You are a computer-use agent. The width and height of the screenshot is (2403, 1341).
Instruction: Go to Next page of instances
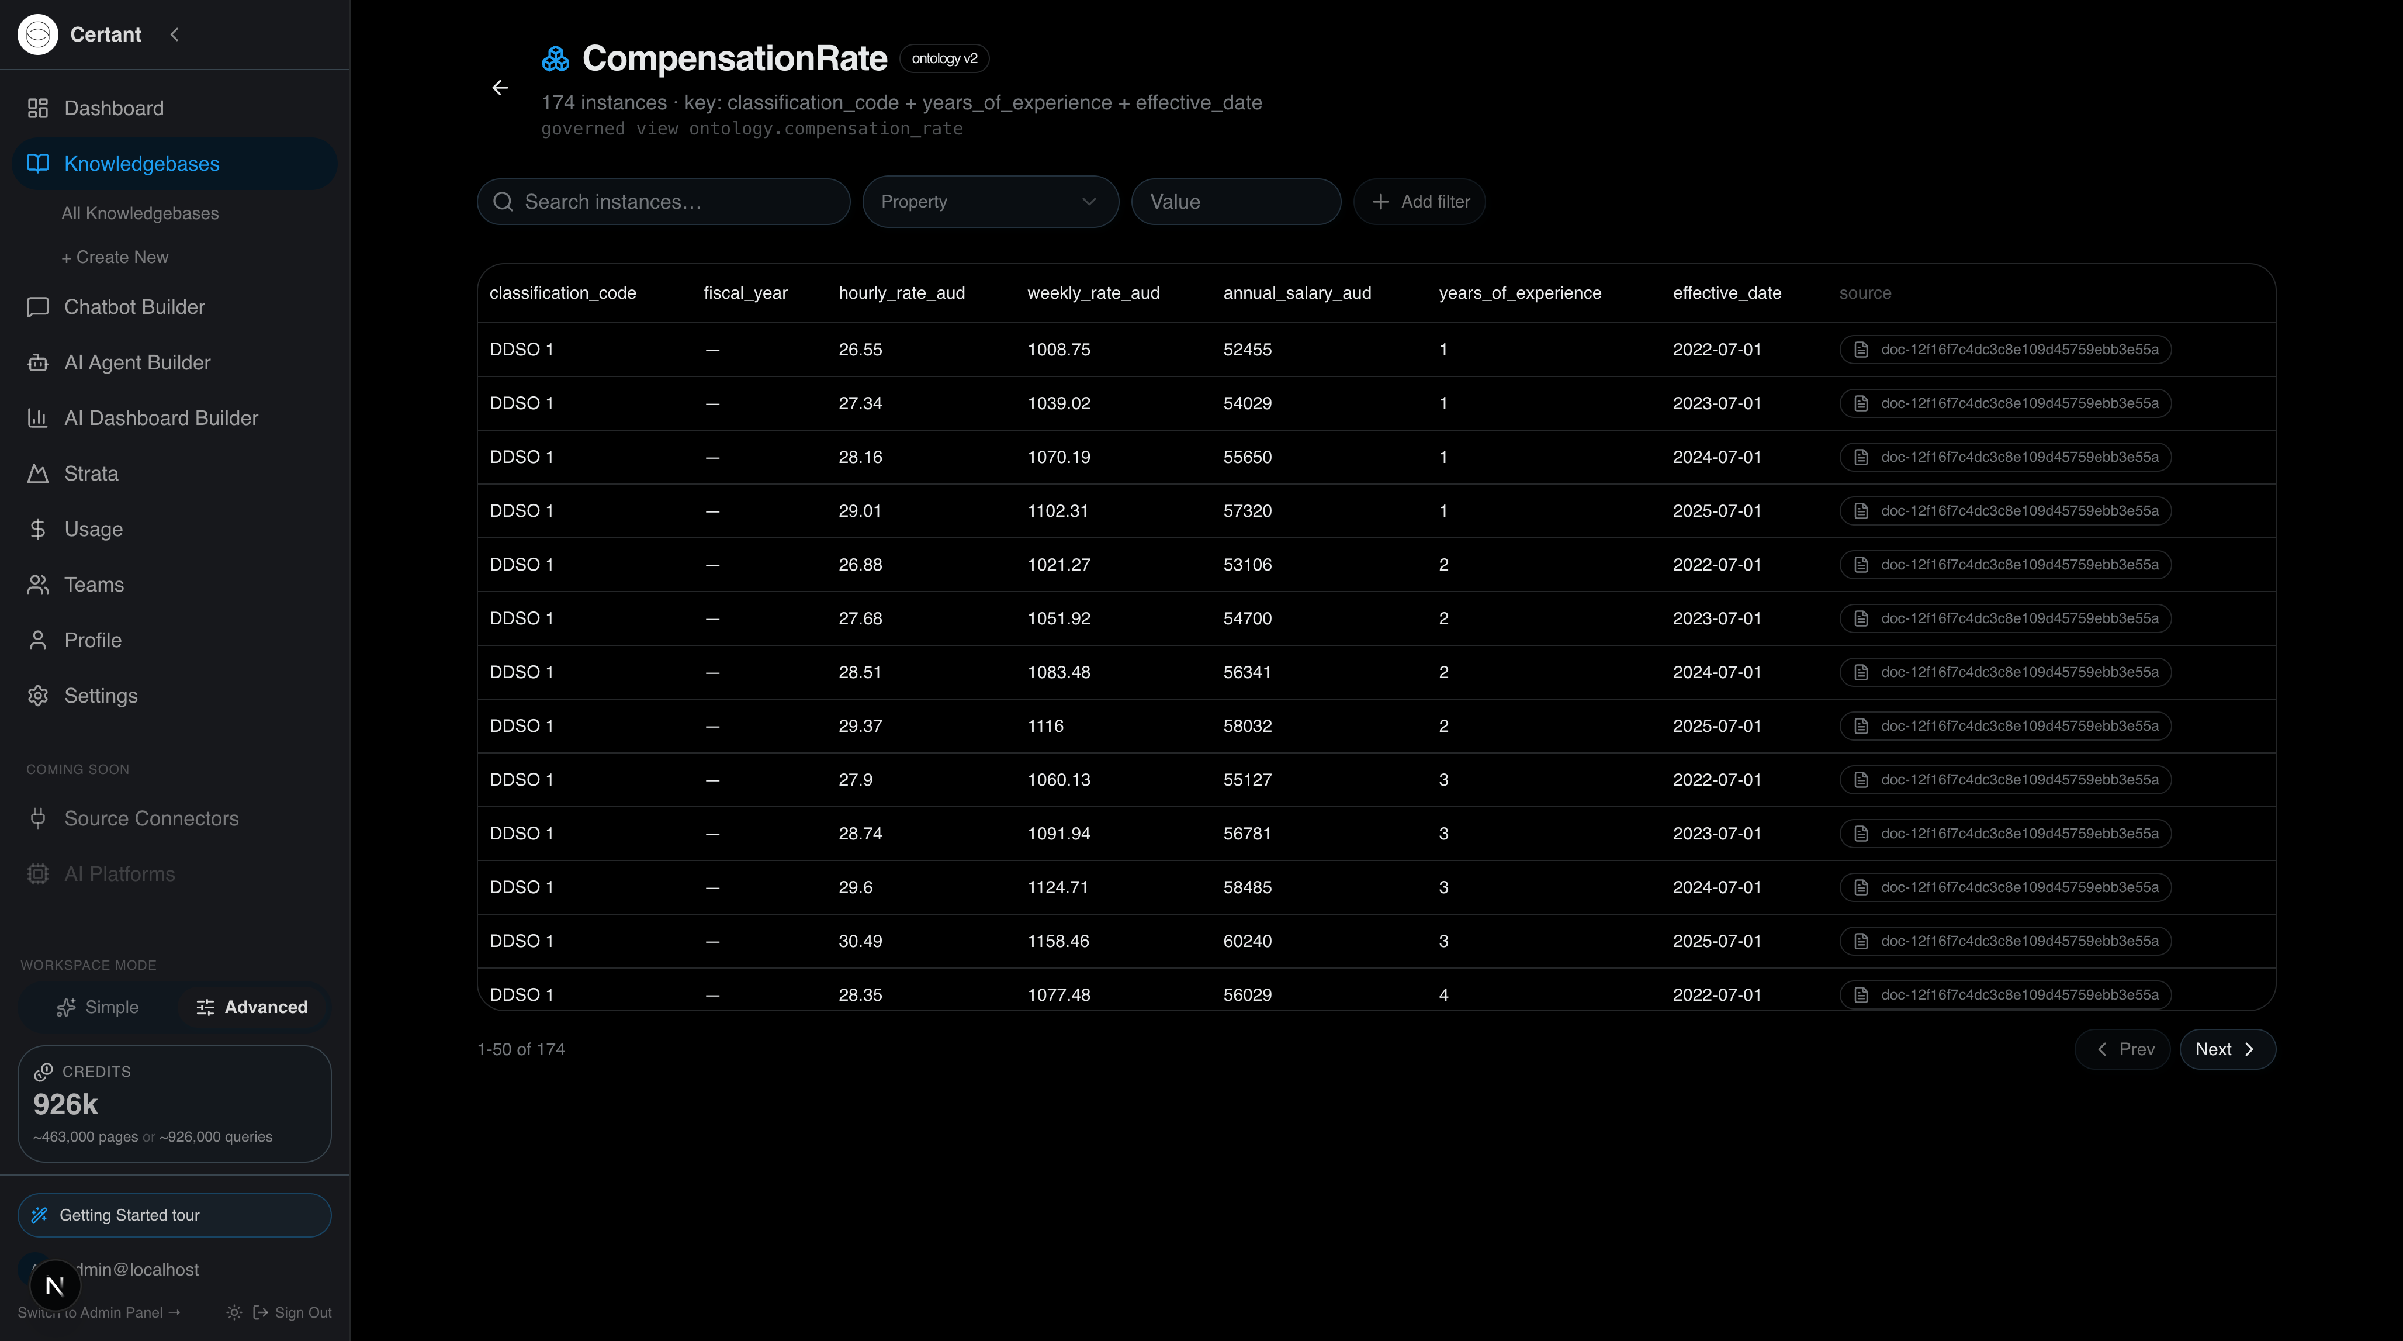pyautogui.click(x=2227, y=1049)
